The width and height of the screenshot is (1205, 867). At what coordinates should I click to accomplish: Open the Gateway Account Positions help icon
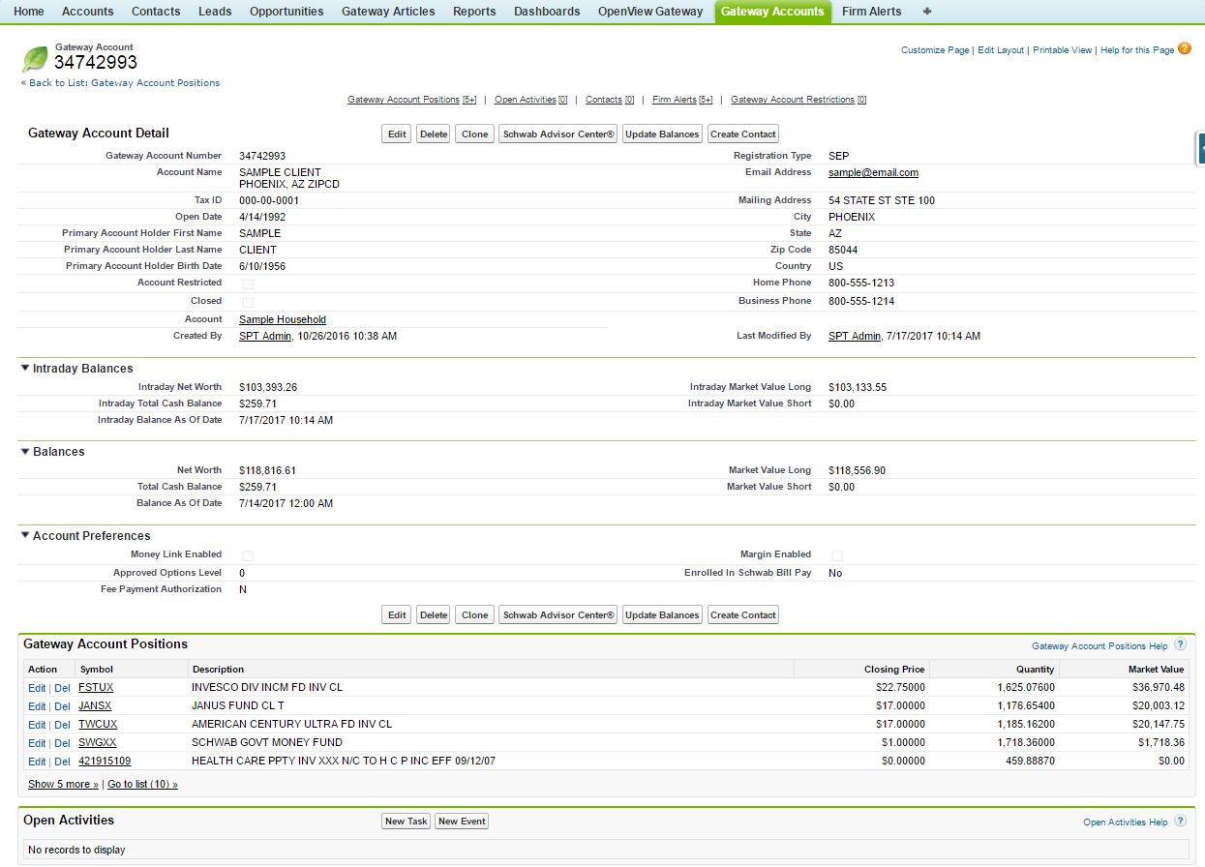(1179, 643)
